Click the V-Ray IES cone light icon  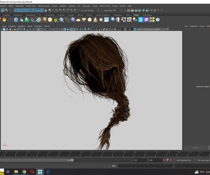(95, 20)
